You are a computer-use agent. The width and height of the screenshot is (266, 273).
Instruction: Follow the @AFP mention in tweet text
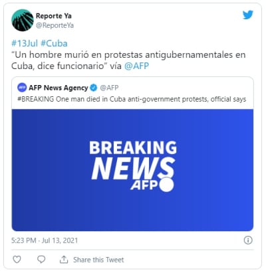tap(136, 66)
